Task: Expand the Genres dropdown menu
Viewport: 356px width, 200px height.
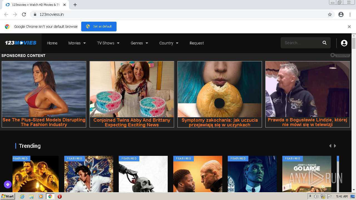Action: click(139, 43)
